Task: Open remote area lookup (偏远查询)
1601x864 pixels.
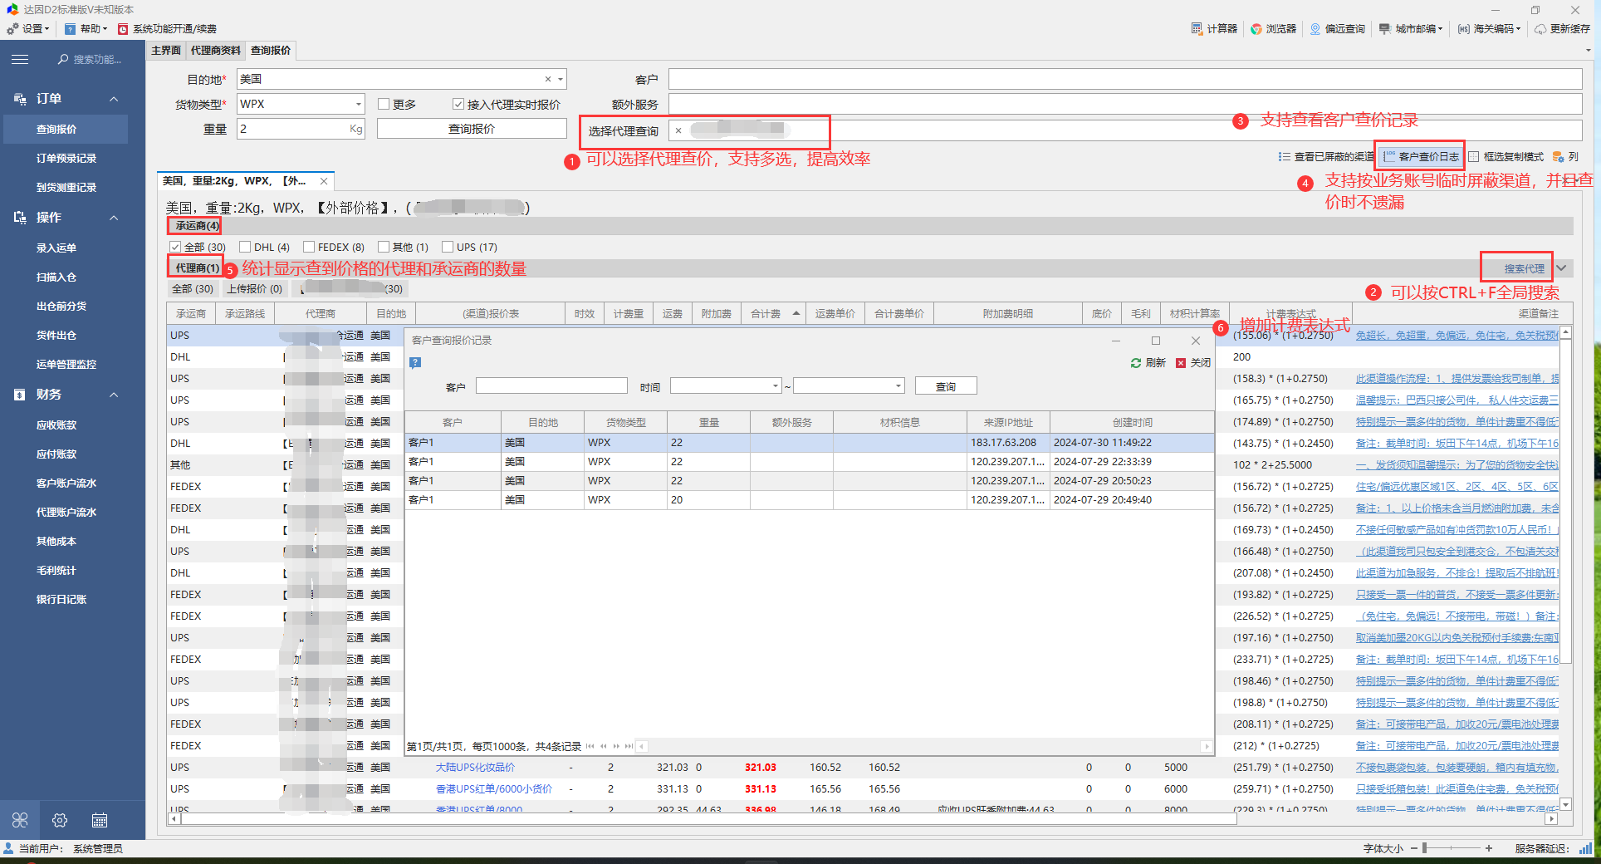Action: point(1315,28)
